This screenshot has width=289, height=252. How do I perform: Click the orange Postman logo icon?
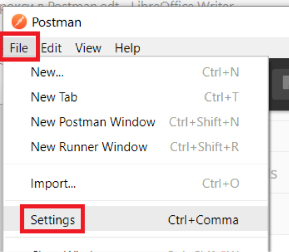click(19, 22)
